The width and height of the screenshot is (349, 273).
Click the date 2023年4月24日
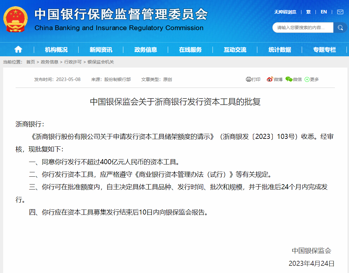click(x=311, y=263)
